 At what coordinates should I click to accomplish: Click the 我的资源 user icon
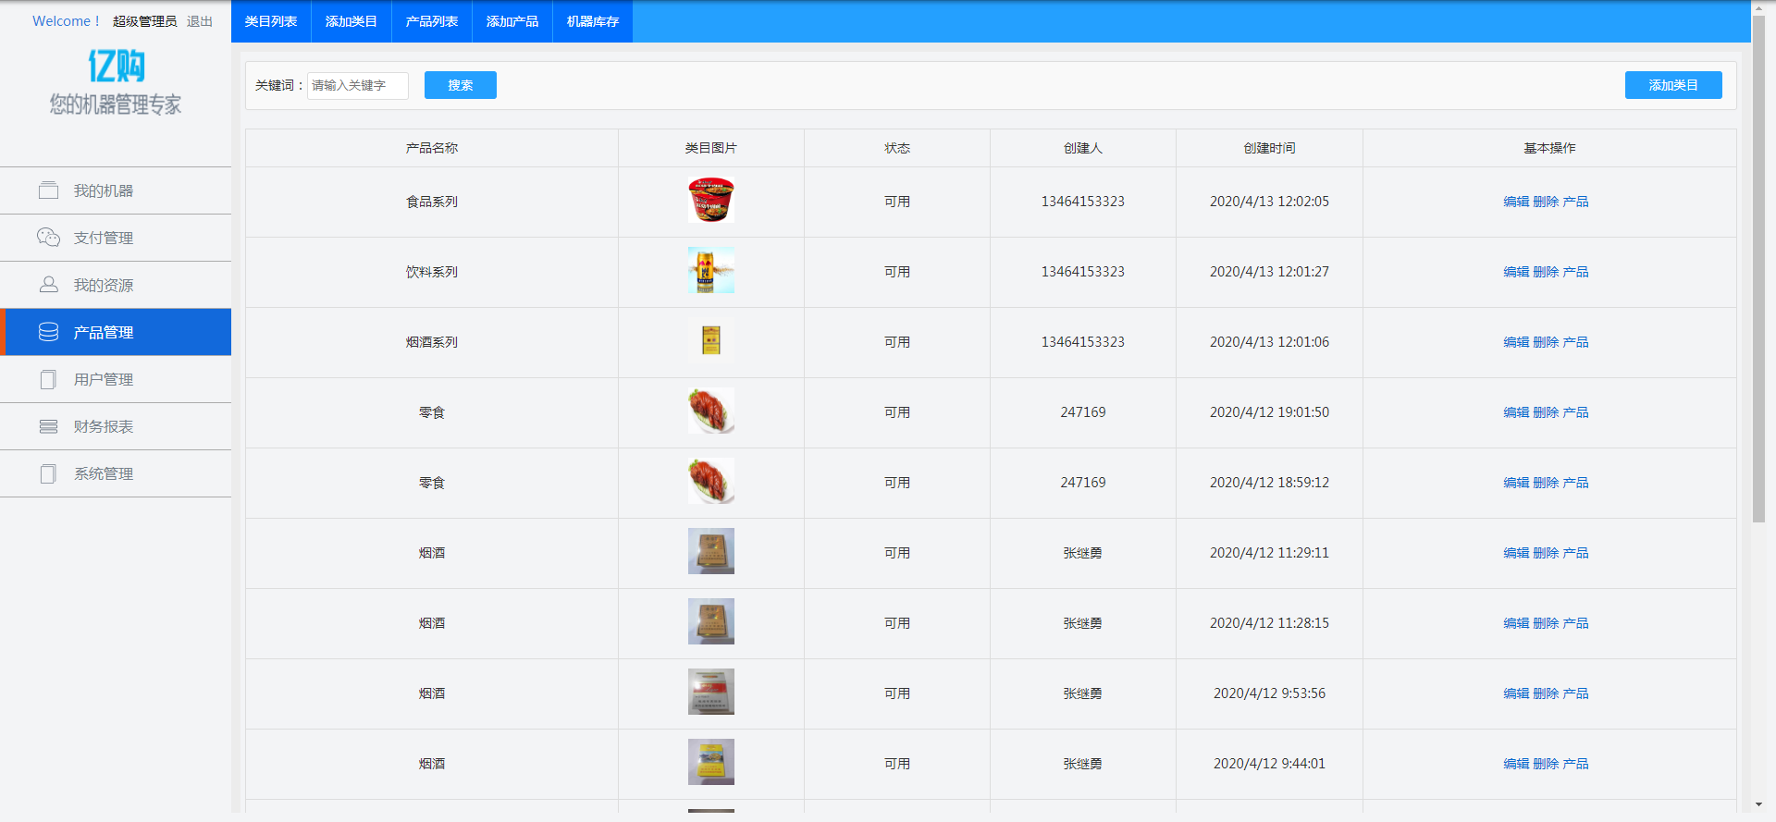click(48, 285)
